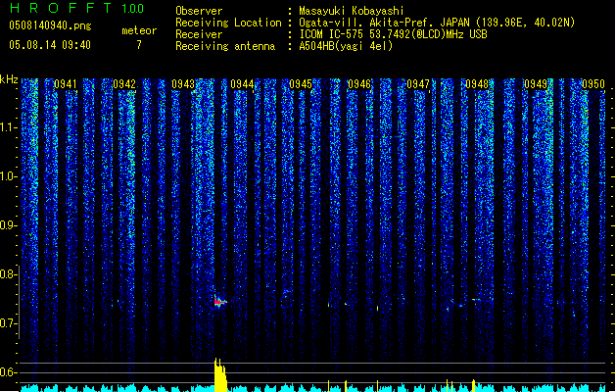The width and height of the screenshot is (616, 392).
Task: Click the 0949 time marker
Action: pyautogui.click(x=536, y=84)
